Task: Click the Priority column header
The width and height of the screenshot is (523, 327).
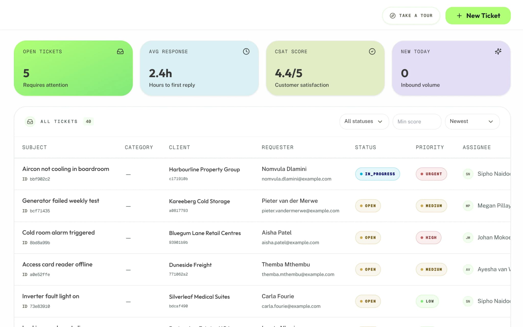Action: pos(430,147)
